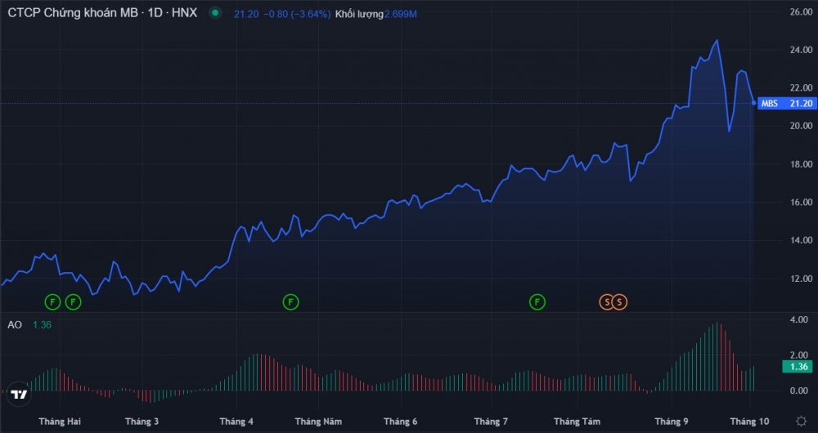Viewport: 818px width, 433px height.
Task: Open the leftmost F event marker
Action: (52, 301)
